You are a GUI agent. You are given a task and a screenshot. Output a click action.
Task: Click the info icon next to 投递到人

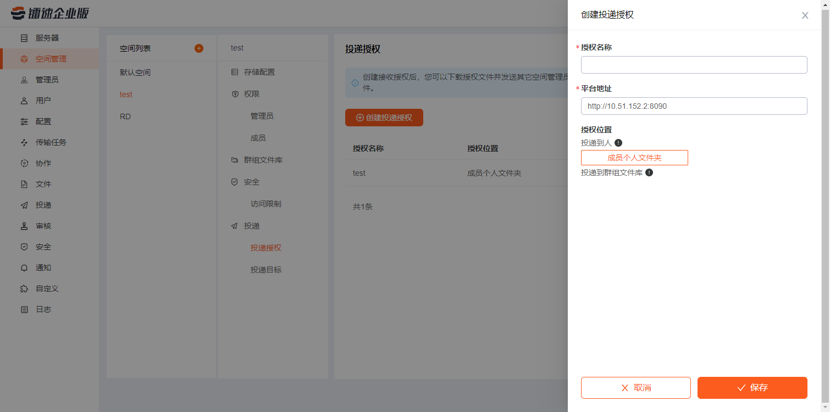click(x=618, y=143)
